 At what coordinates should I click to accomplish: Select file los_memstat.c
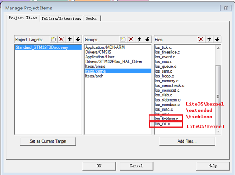(x=167, y=90)
